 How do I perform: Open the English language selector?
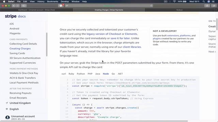click(14, 109)
